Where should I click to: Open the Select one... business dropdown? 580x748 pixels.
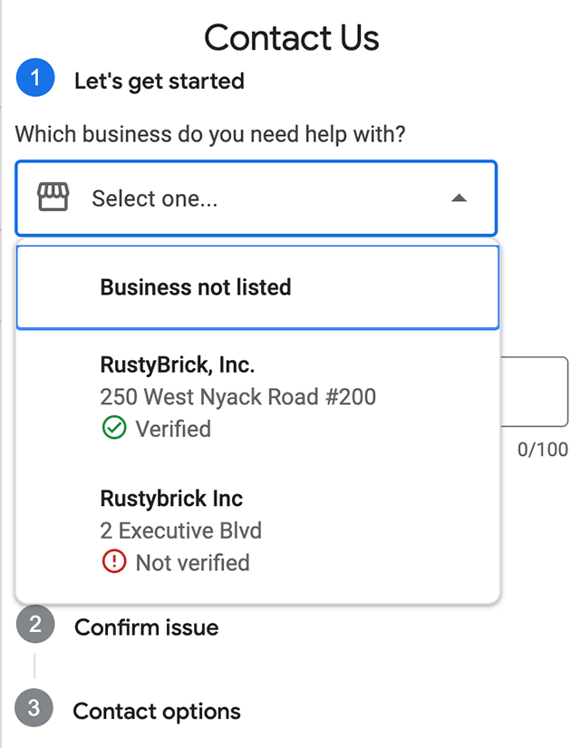tap(256, 199)
